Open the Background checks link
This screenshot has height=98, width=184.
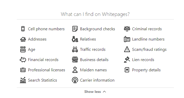coord(97,29)
